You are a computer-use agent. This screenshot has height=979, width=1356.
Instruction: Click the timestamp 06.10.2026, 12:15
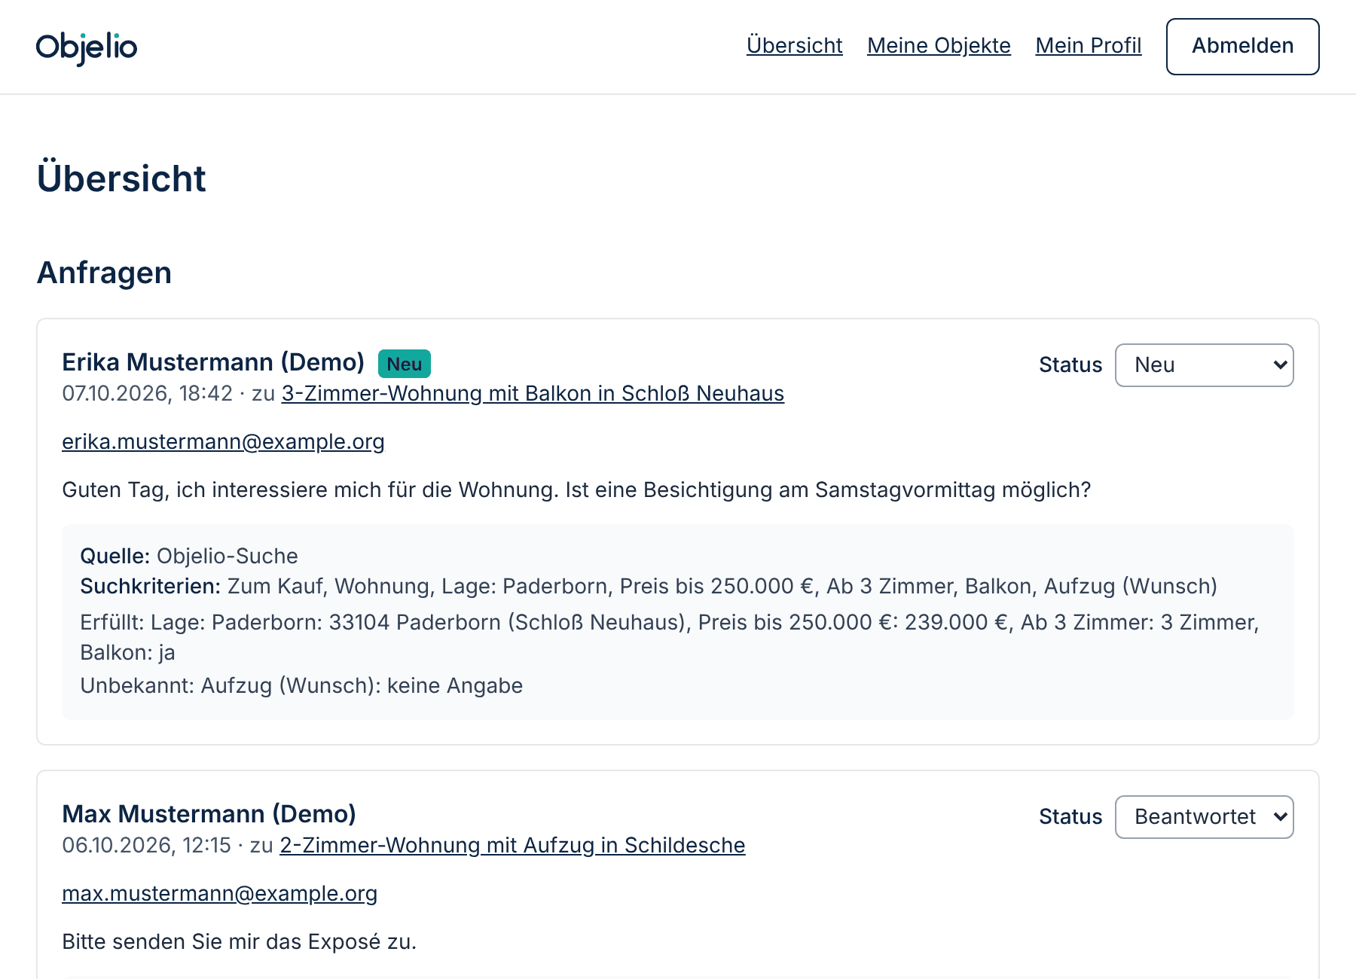[146, 846]
